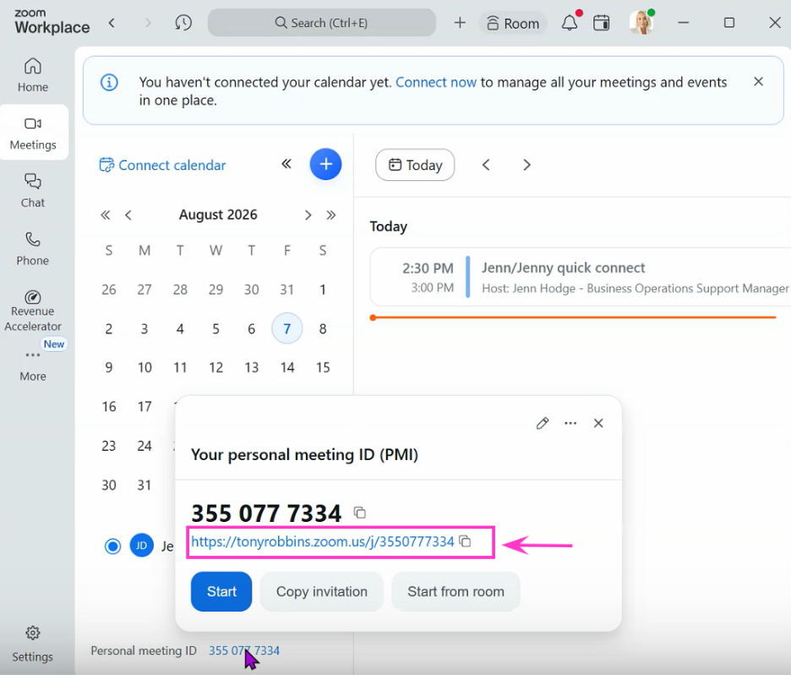
Task: Click the plus icon next to search
Action: 460,23
